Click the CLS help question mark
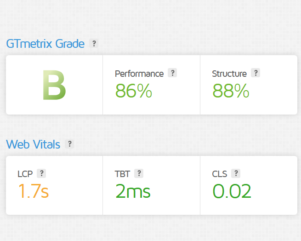 236,173
